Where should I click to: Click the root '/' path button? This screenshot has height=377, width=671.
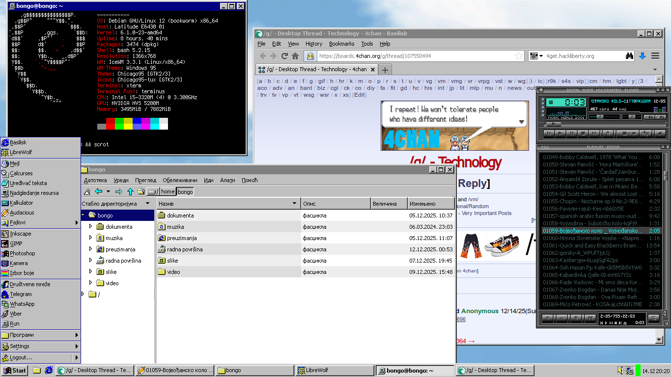(x=153, y=191)
